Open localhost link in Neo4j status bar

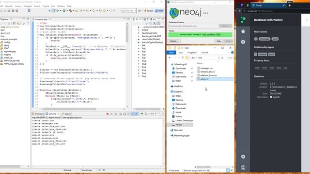point(211,34)
